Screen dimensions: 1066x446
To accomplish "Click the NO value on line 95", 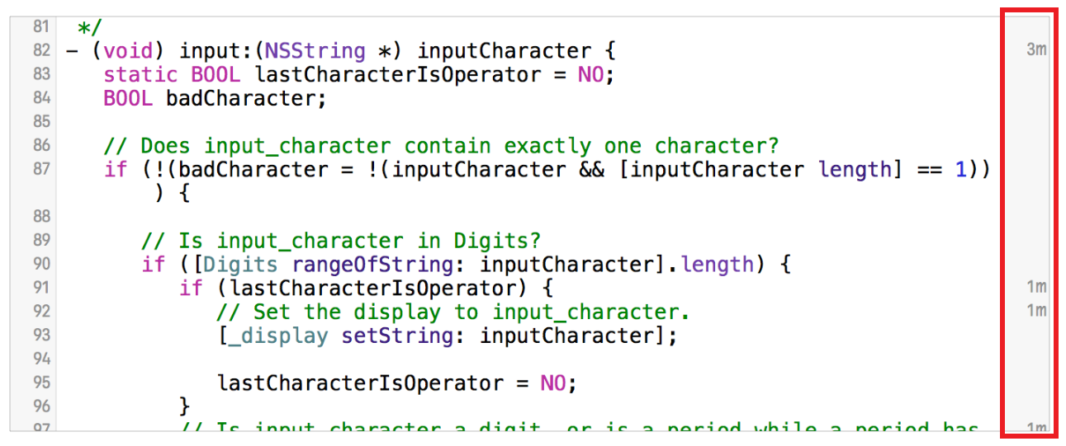I will (x=552, y=384).
